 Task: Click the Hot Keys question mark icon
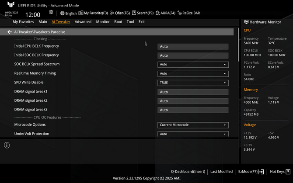[x=288, y=172]
